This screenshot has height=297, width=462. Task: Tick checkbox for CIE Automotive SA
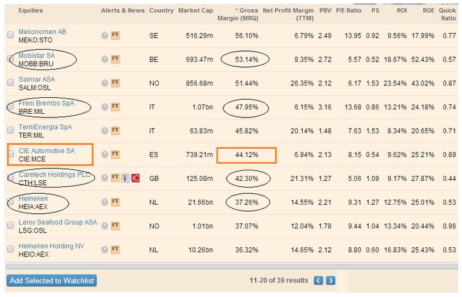coord(10,154)
